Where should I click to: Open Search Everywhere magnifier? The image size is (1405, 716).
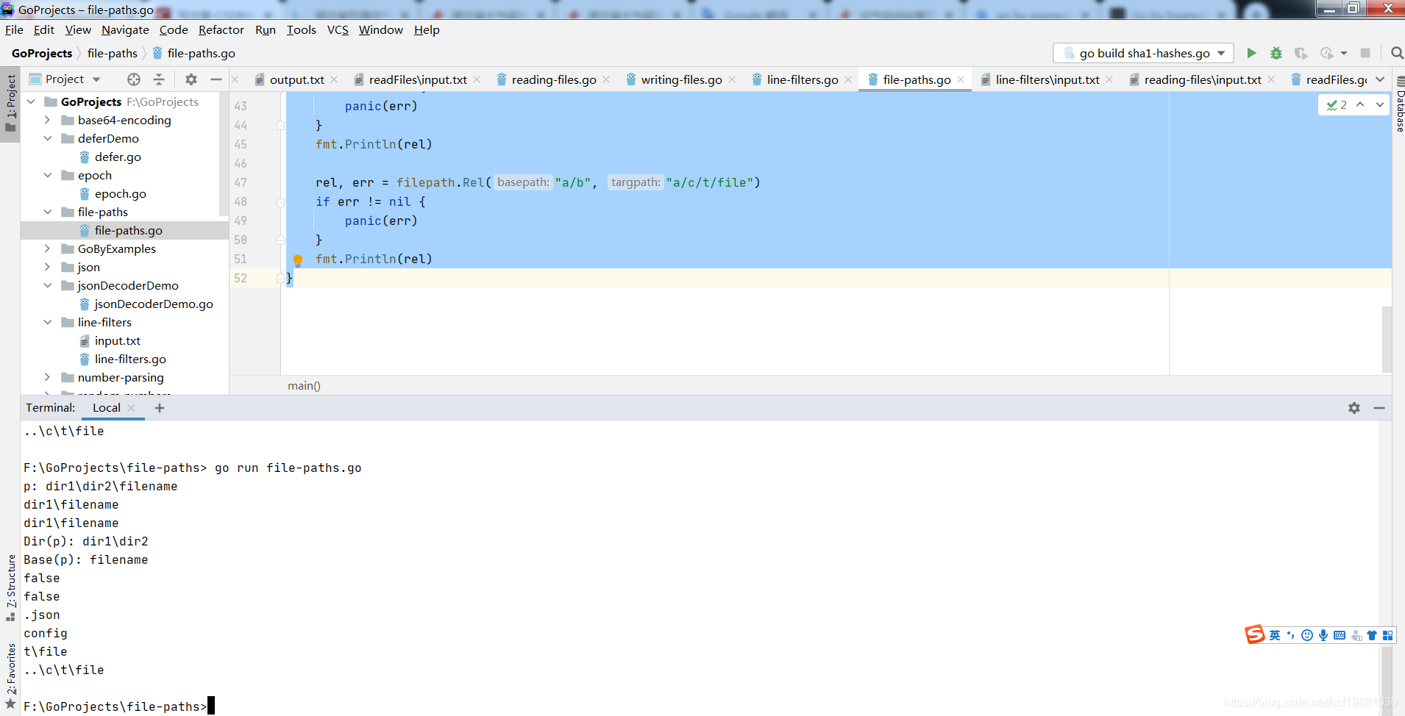1397,53
